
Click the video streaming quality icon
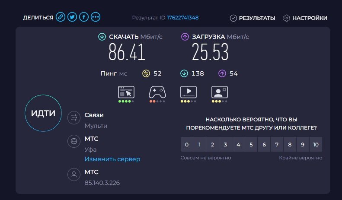point(189,92)
